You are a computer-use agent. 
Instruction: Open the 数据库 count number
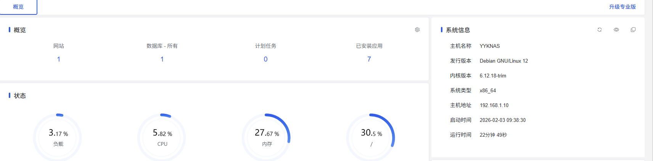coord(162,59)
